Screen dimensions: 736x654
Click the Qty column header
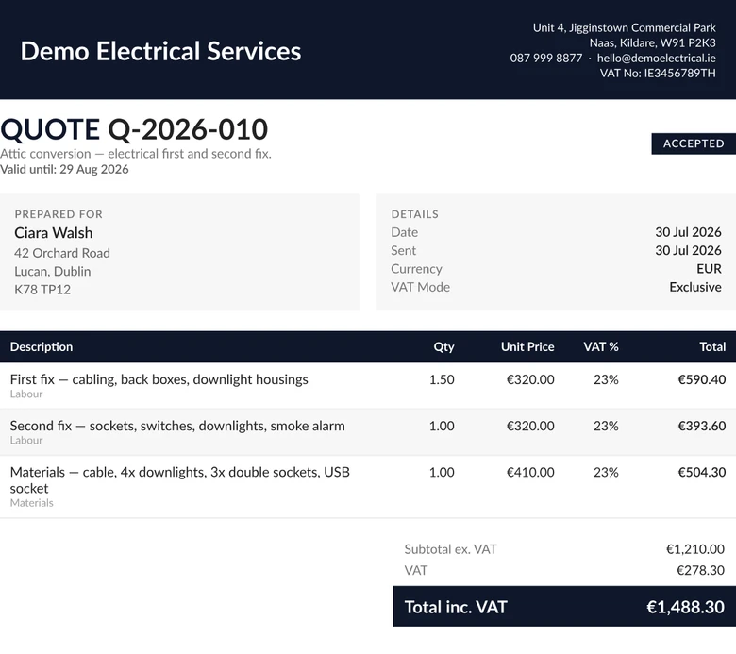click(443, 346)
